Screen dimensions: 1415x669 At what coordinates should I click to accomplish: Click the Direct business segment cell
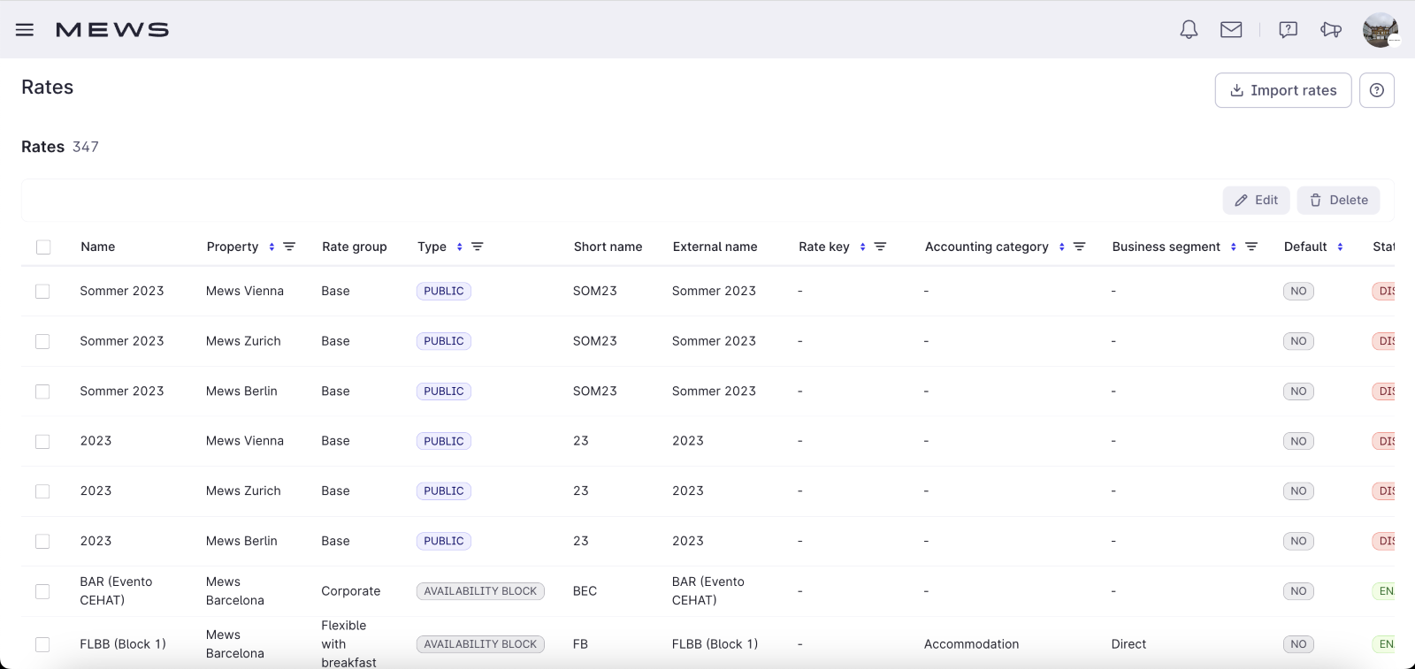[x=1128, y=644]
